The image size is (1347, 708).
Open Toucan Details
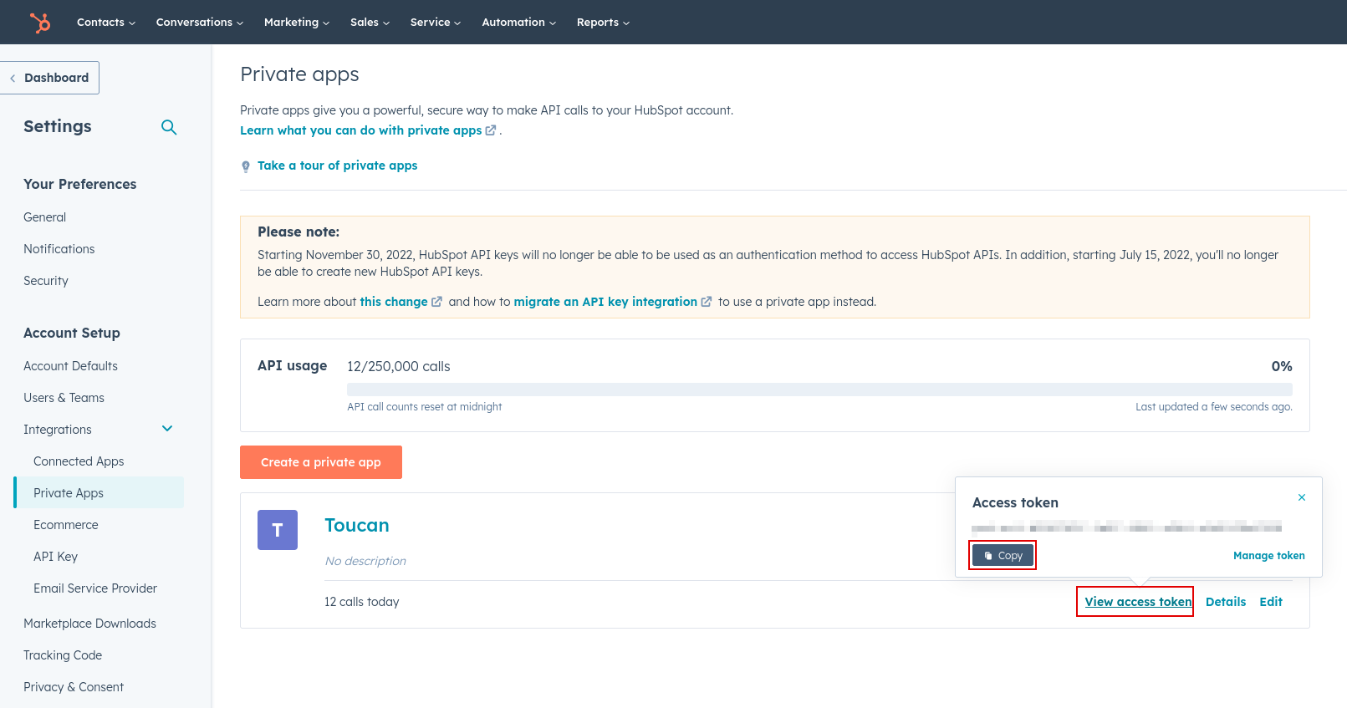(x=1226, y=602)
